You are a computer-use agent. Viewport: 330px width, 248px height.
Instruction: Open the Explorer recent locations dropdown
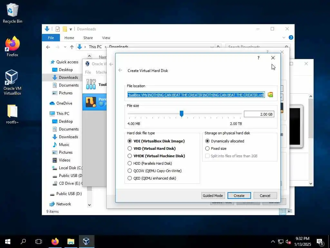tap(65, 47)
